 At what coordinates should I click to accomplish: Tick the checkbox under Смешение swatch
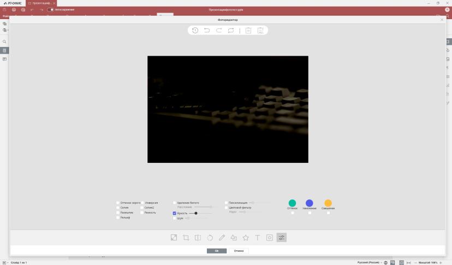coord(328,213)
